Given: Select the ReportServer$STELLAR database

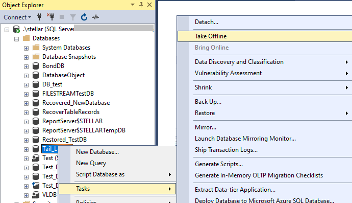Looking at the screenshot, I should point(72,121).
